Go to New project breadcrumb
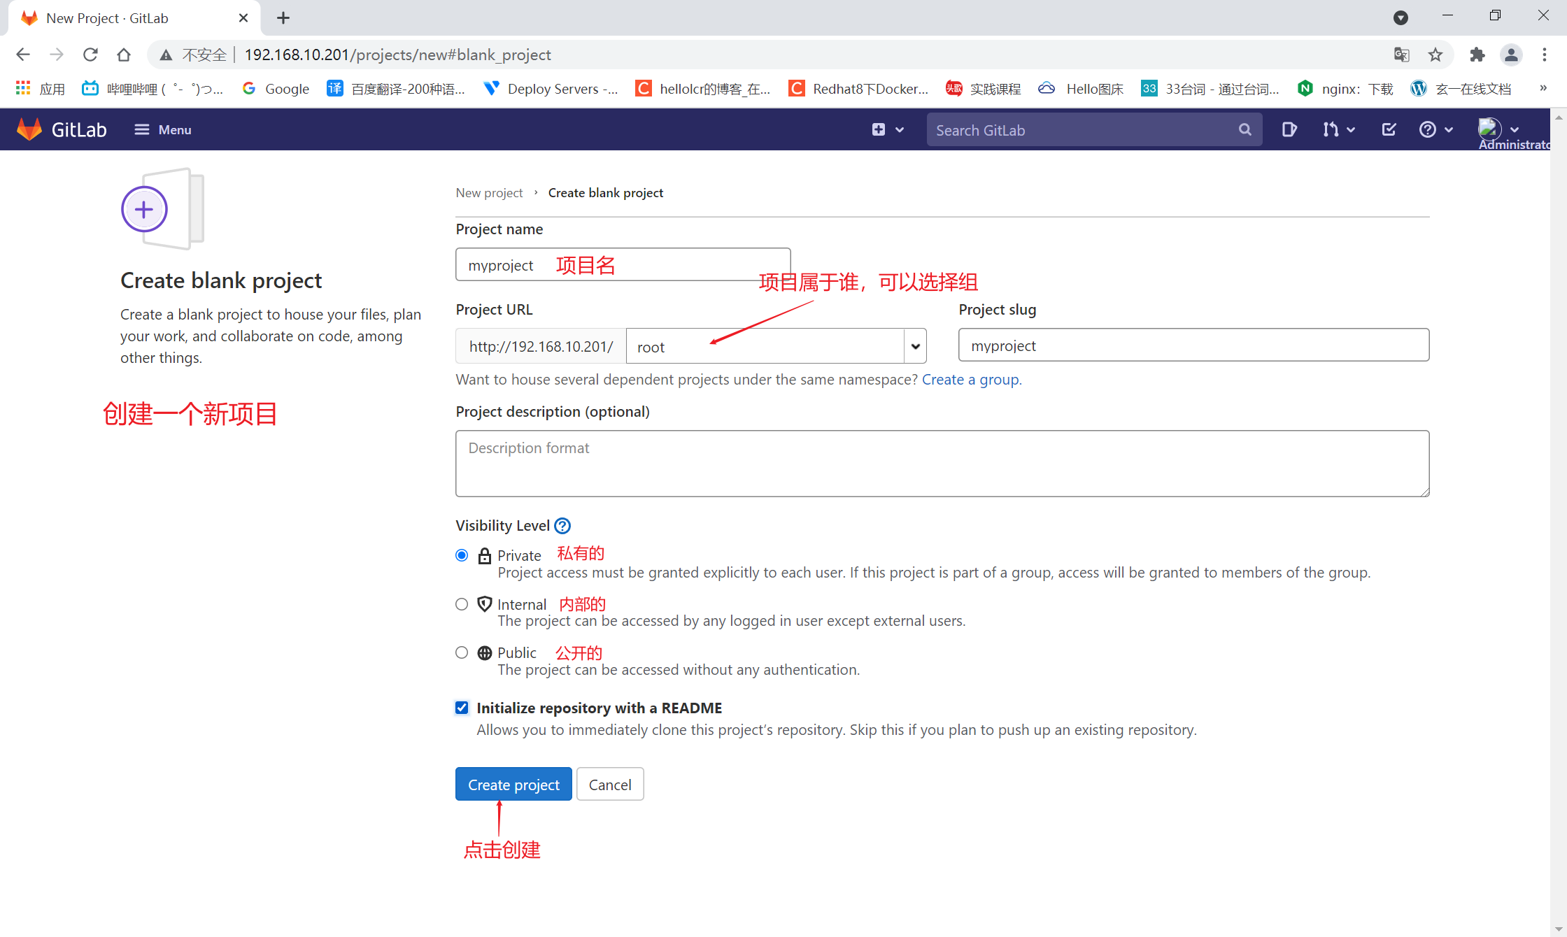The width and height of the screenshot is (1567, 937). tap(489, 193)
